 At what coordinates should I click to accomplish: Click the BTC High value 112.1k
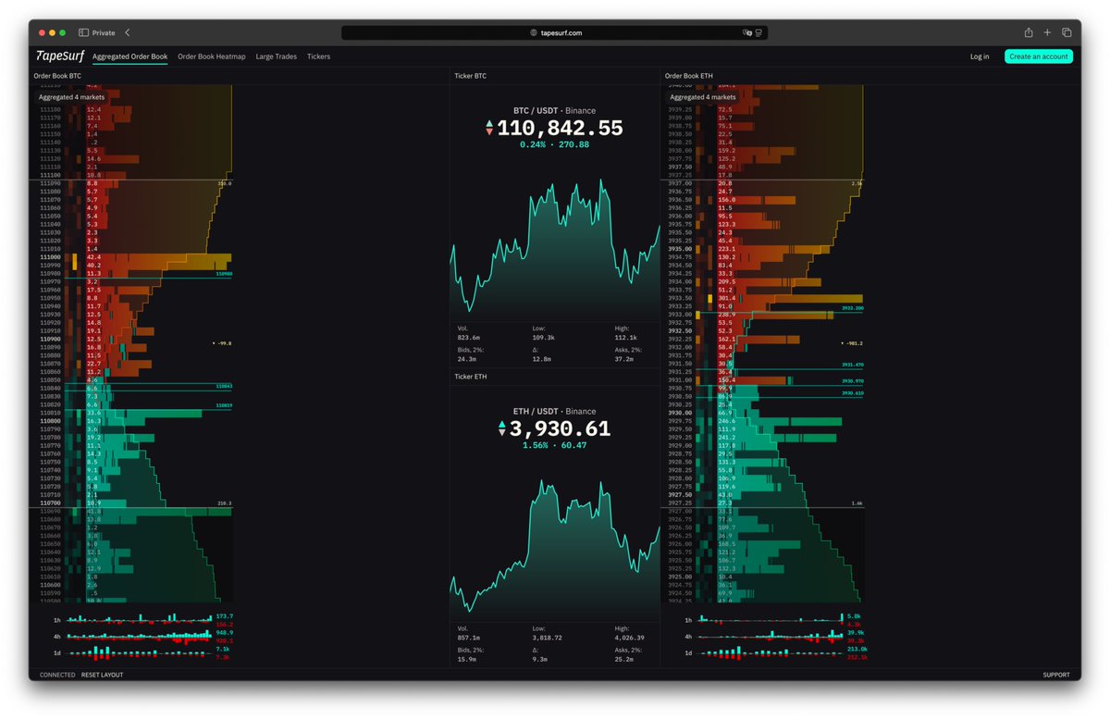625,338
